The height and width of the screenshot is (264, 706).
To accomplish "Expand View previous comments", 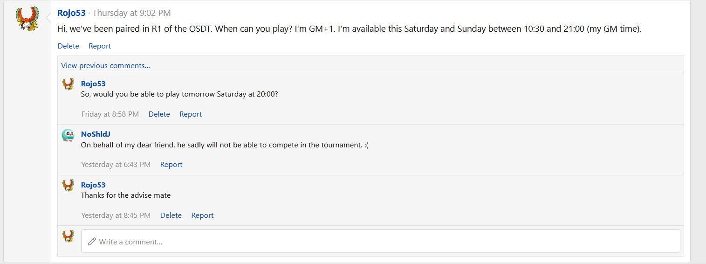I will click(x=105, y=66).
